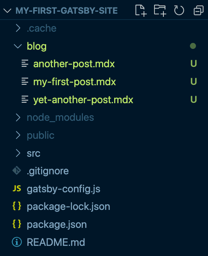Expand the src folder
Viewport: 208px width, 256px height.
[18, 153]
